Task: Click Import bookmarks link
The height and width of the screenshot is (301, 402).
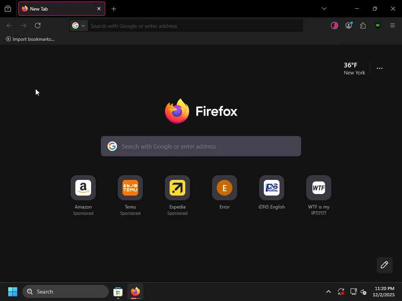Action: coord(30,39)
